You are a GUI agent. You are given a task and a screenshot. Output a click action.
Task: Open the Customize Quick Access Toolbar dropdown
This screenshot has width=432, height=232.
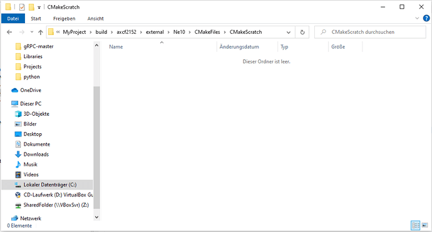(39, 8)
